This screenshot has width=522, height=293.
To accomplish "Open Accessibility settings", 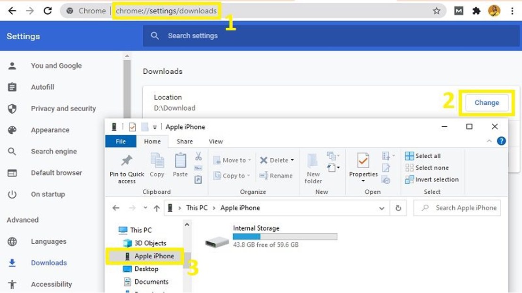I will (51, 285).
